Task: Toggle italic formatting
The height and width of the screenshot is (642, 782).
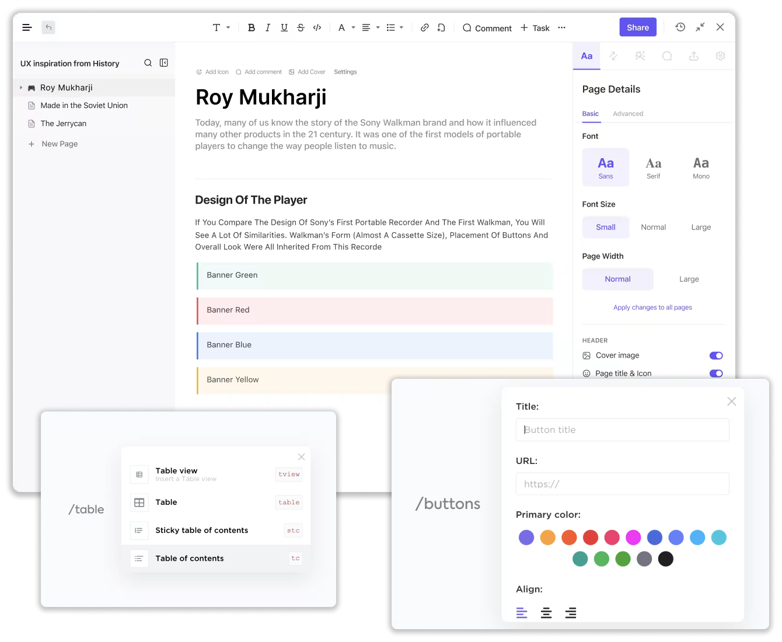Action: (x=267, y=27)
